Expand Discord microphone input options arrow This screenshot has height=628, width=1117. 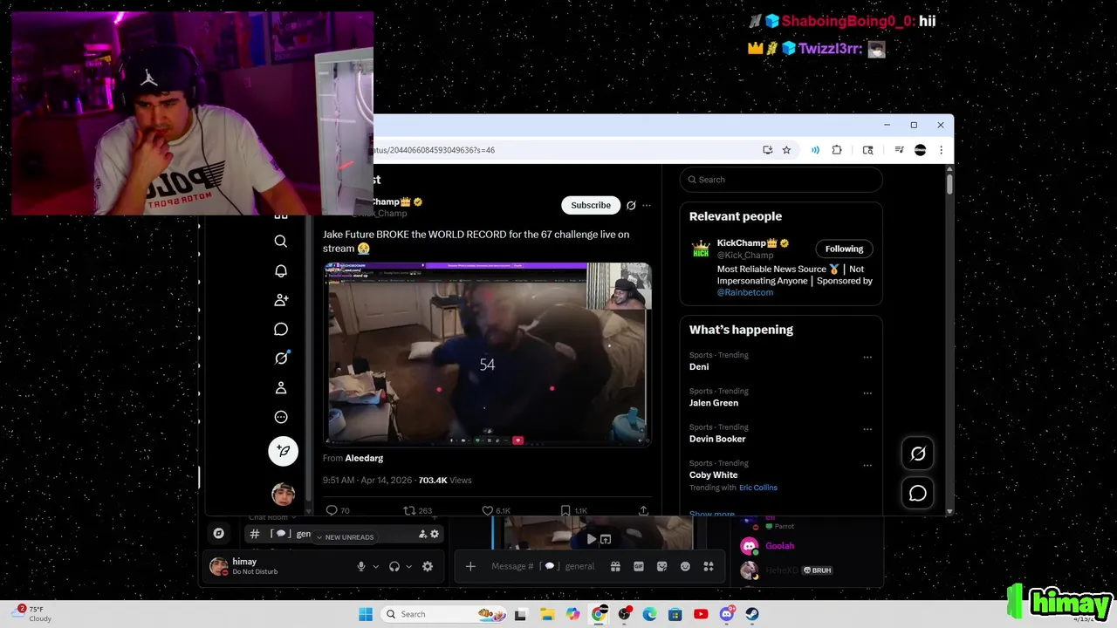pyautogui.click(x=376, y=566)
